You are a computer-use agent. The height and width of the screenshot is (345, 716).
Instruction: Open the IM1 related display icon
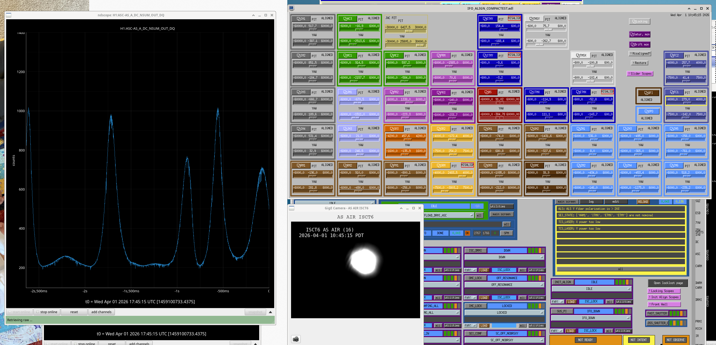click(301, 19)
